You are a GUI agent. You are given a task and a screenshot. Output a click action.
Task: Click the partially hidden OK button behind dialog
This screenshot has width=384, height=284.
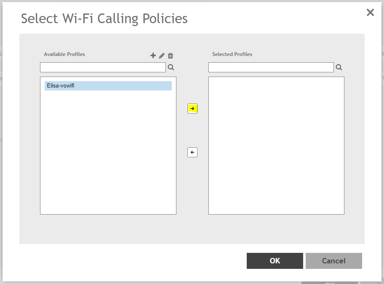329,283
